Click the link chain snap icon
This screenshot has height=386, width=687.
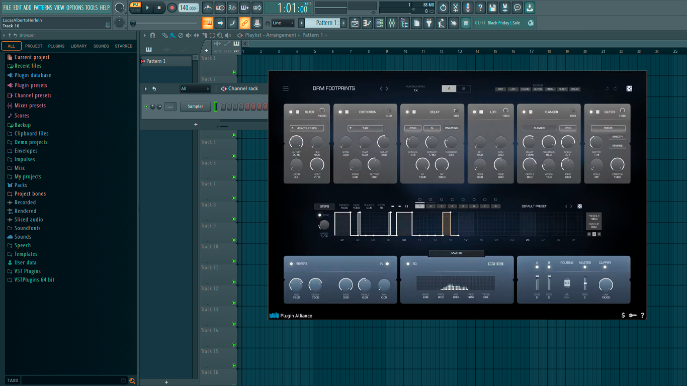[244, 23]
